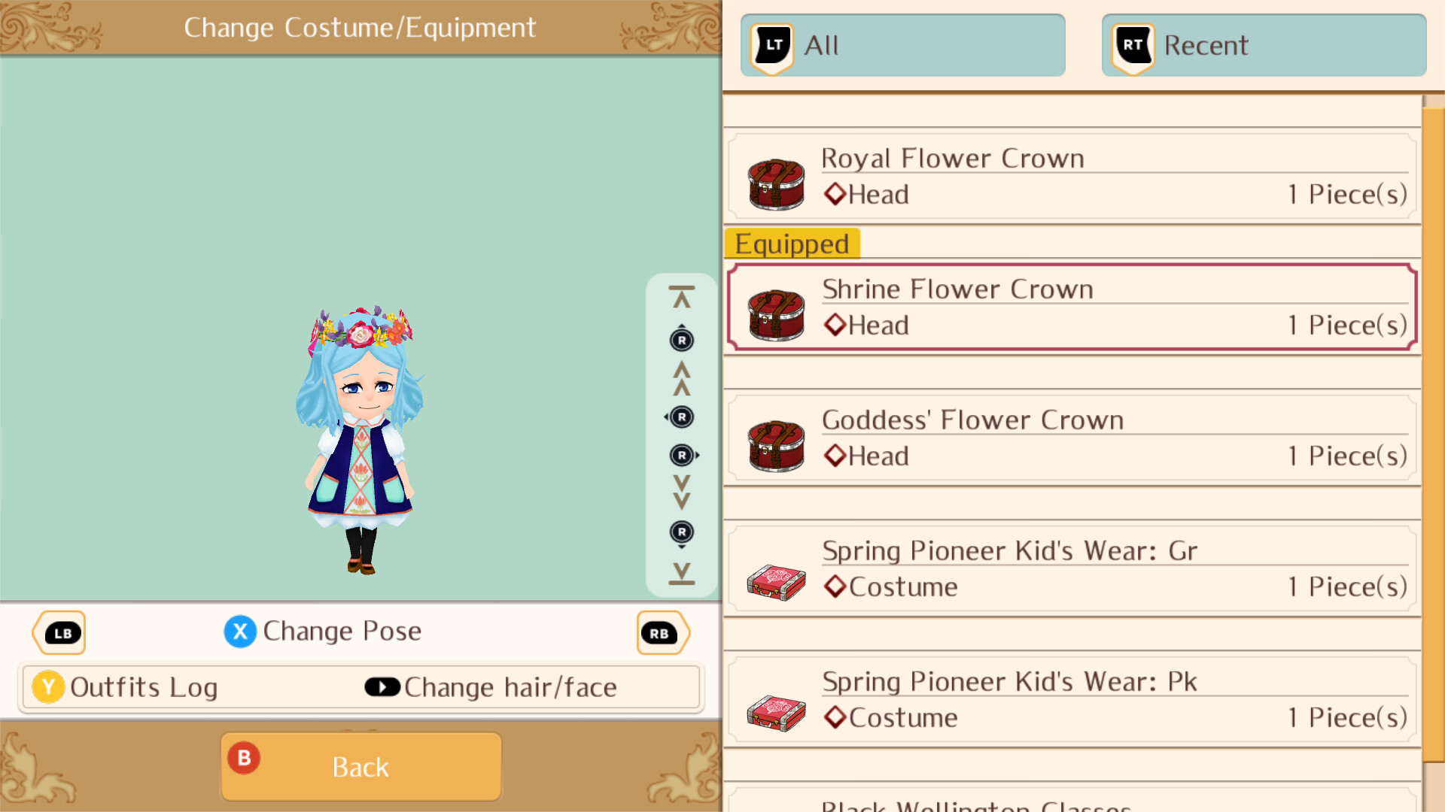Screen dimensions: 1445x812
Task: Click the blue X Change Pose icon
Action: coord(240,632)
